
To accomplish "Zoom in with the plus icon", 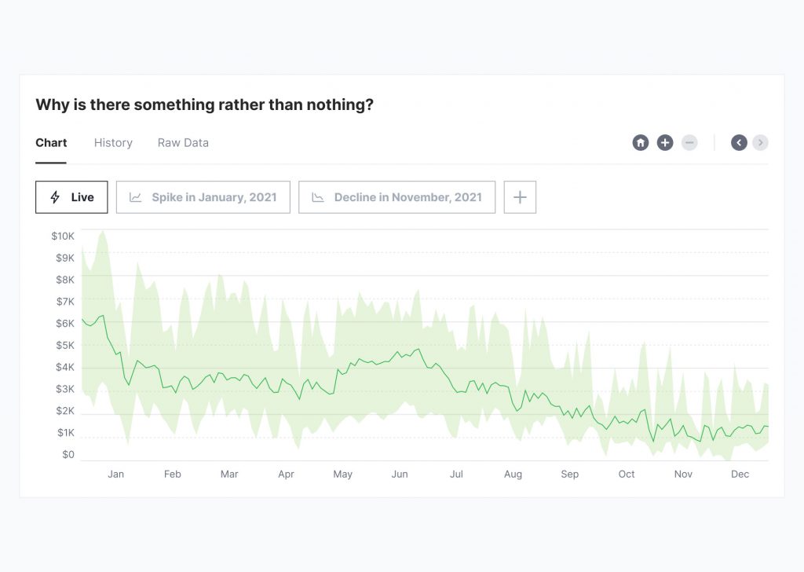I will [665, 143].
